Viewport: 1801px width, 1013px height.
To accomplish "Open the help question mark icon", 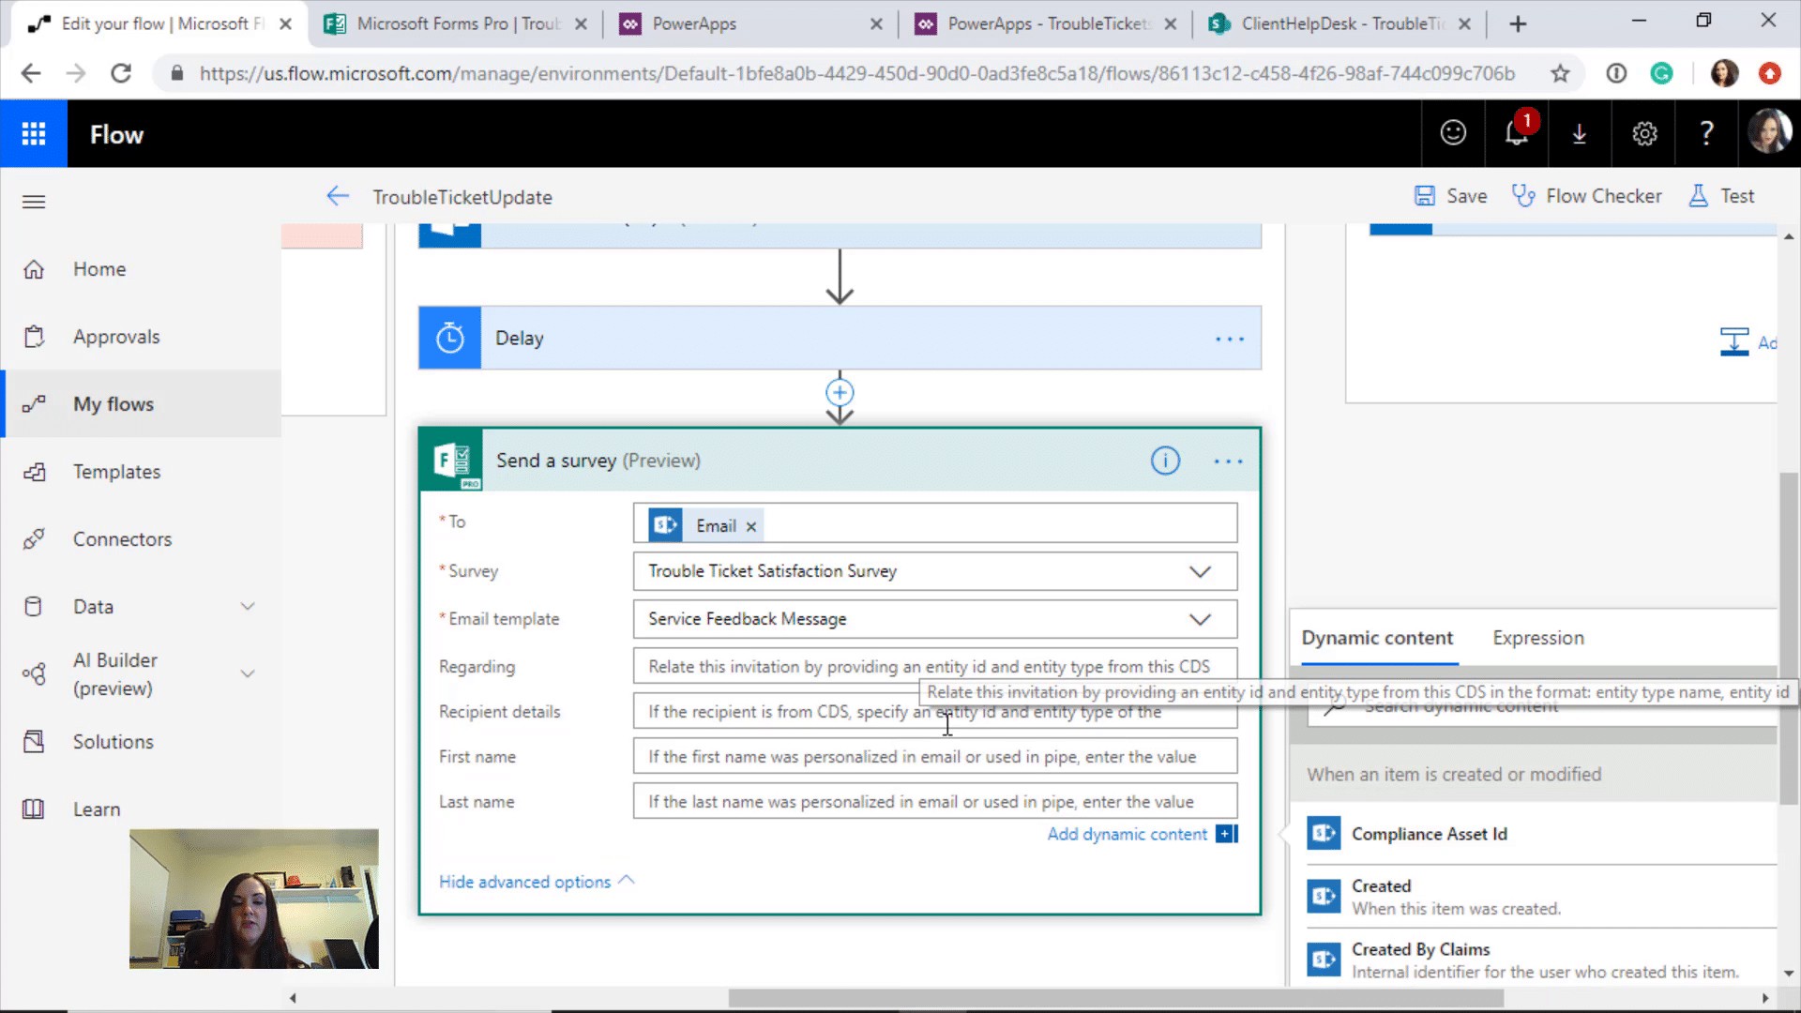I will [x=1707, y=134].
